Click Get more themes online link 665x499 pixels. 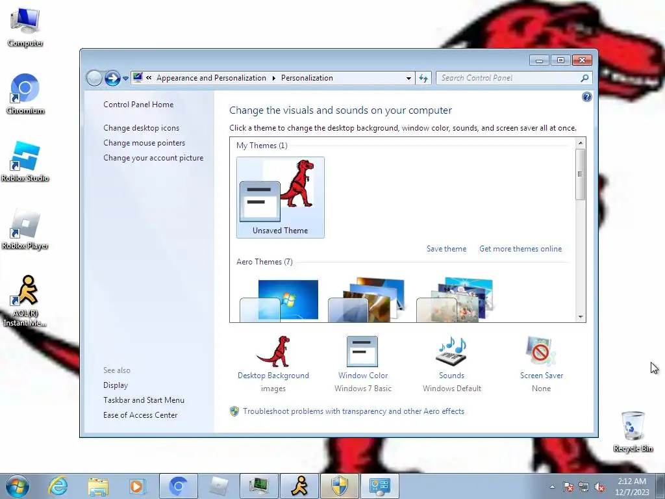520,249
